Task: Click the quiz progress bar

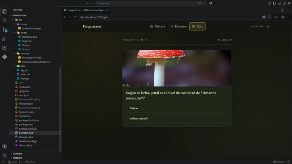Action: click(177, 45)
